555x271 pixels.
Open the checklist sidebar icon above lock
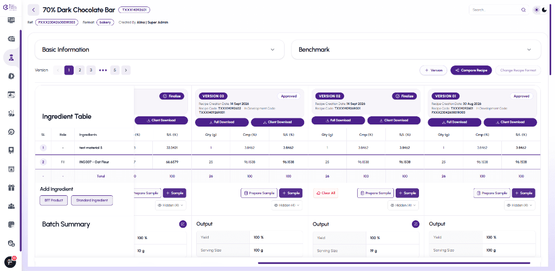(11, 224)
